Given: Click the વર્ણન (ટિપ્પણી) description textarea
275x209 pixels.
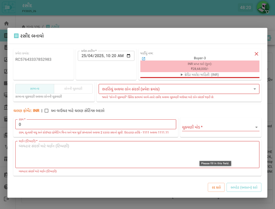Looking at the screenshot, I should pyautogui.click(x=137, y=155).
